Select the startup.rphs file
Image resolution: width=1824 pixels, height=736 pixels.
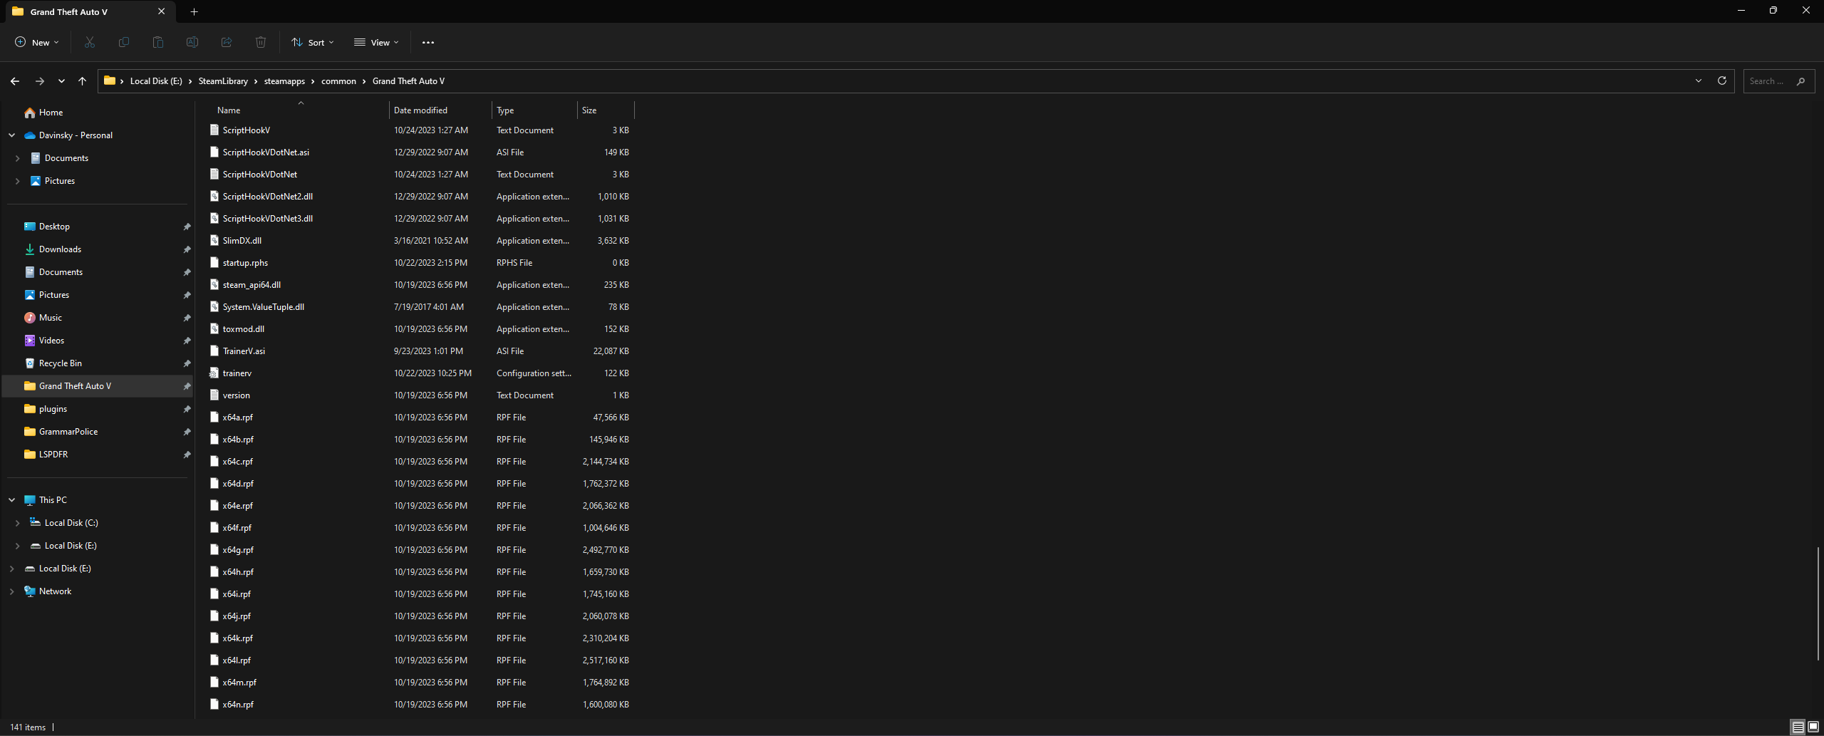(245, 263)
